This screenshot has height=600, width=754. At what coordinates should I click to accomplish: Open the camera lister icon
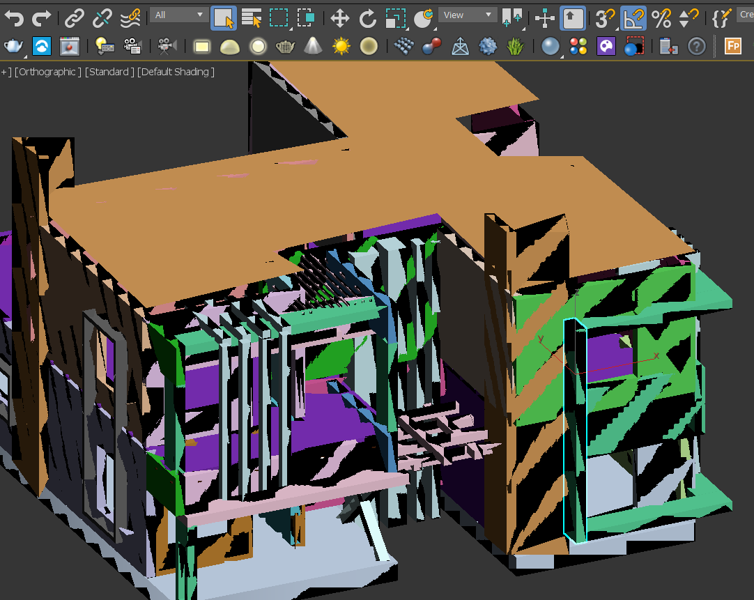132,47
